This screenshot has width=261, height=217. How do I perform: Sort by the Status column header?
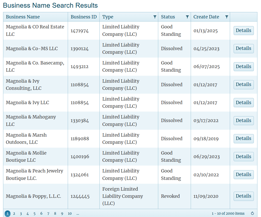[x=168, y=17]
